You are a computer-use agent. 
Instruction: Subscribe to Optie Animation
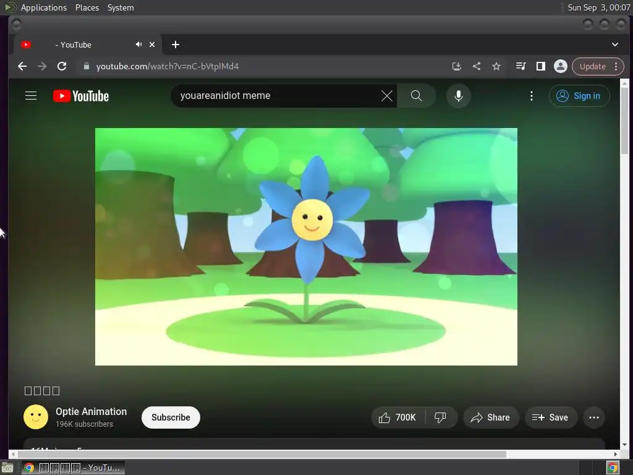coord(171,417)
